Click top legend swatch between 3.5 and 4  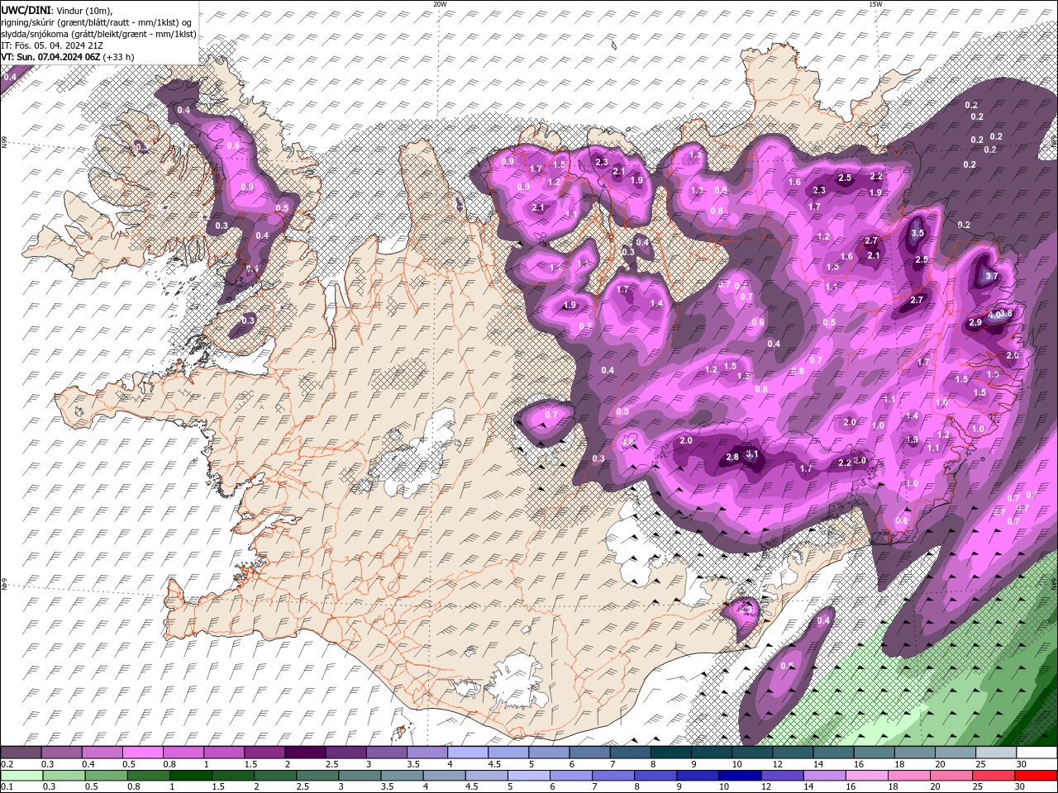pyautogui.click(x=427, y=753)
